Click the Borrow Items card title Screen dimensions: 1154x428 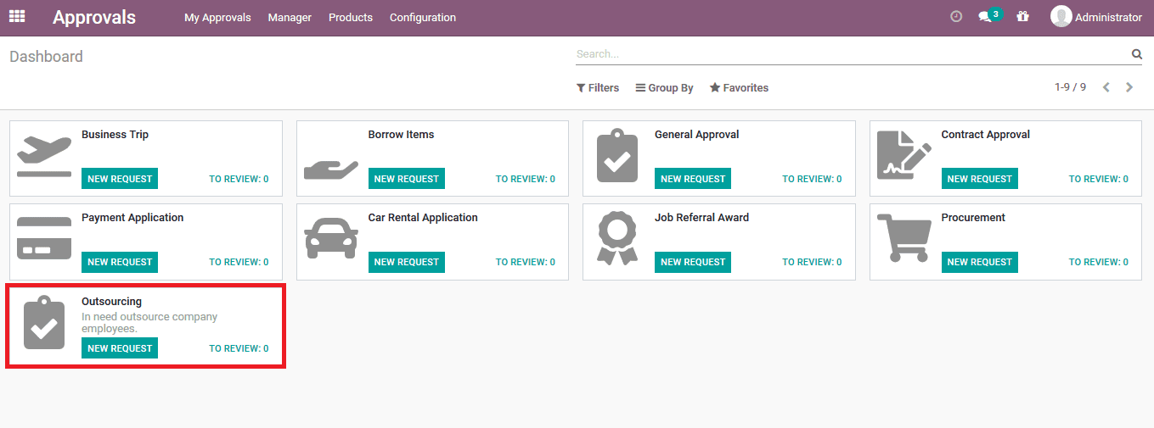point(401,135)
